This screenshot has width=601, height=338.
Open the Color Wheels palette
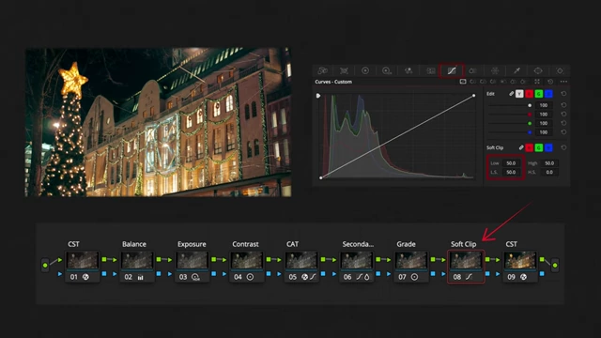tap(365, 70)
